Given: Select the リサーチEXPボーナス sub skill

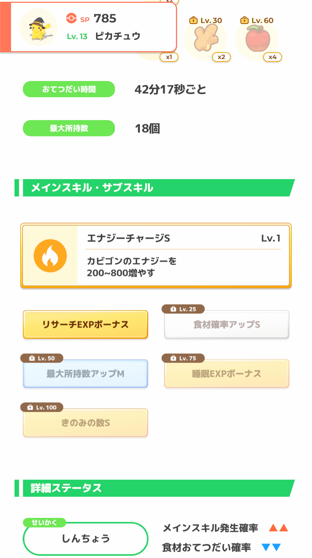Looking at the screenshot, I should coord(86,324).
